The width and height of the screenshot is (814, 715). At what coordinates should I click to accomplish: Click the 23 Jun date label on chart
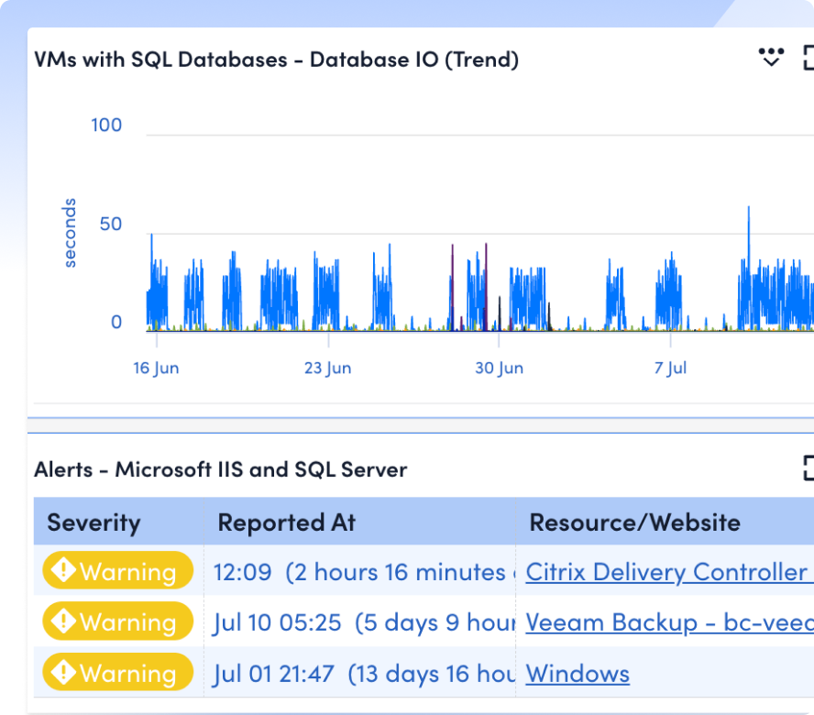coord(327,368)
